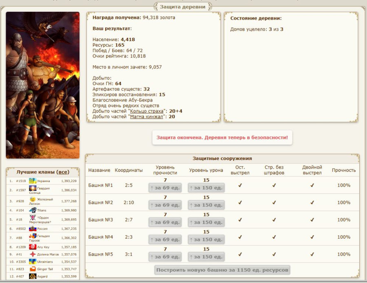This screenshot has width=367, height=283.
Task: Open the Магма кинжал artifact link
Action: click(146, 116)
